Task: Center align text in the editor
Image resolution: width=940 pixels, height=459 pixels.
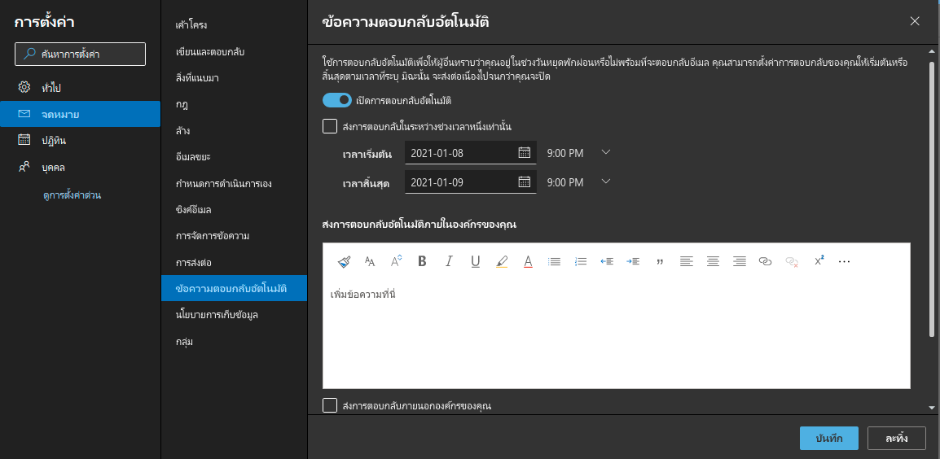Action: (x=713, y=261)
